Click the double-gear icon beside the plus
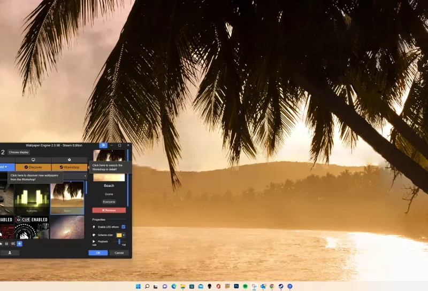 (x=13, y=243)
